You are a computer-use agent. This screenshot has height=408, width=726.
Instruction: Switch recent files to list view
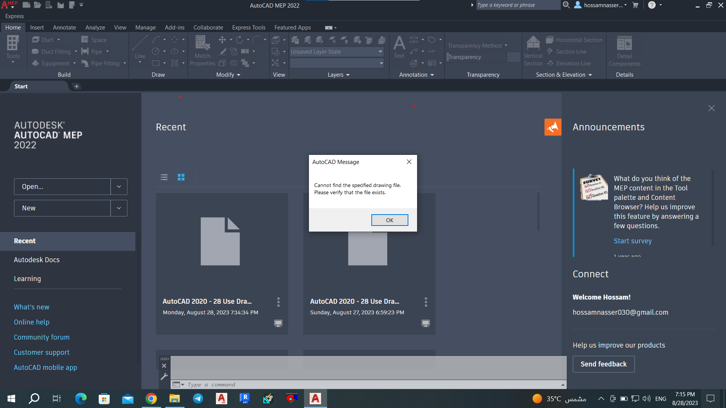(x=164, y=177)
